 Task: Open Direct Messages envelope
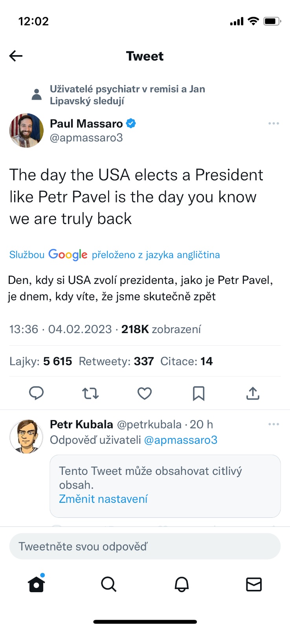point(254,584)
